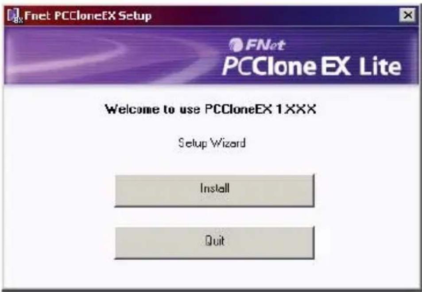Click the Fnet PCCloneEX Setup title text
Image resolution: width=422 pixels, height=292 pixels.
click(x=88, y=16)
